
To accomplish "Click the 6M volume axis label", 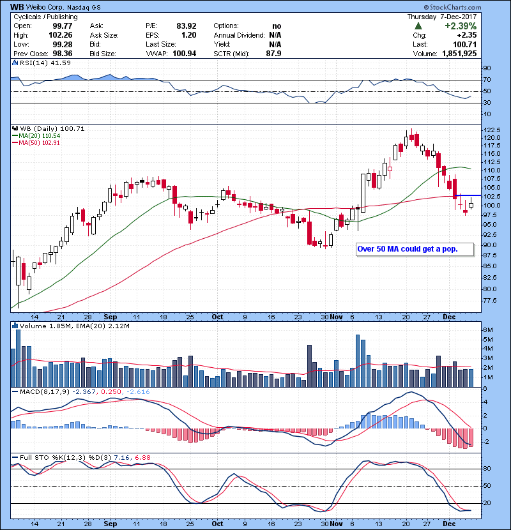I will click(x=489, y=330).
